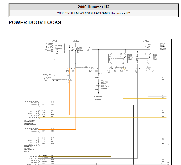The height and width of the screenshot is (165, 181).
Task: Click the 'GRY/BLK' label under connector A2 C1
Action: click(x=136, y=72)
